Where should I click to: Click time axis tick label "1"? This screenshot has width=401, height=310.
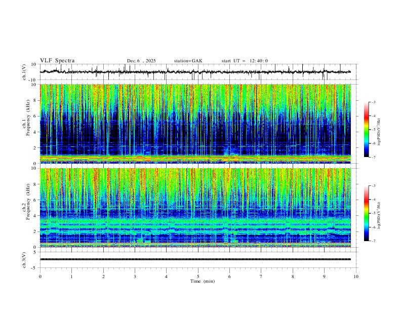point(71,277)
